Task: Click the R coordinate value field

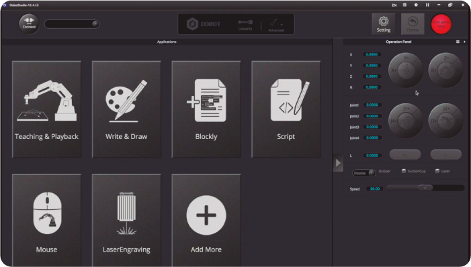Action: pyautogui.click(x=372, y=87)
